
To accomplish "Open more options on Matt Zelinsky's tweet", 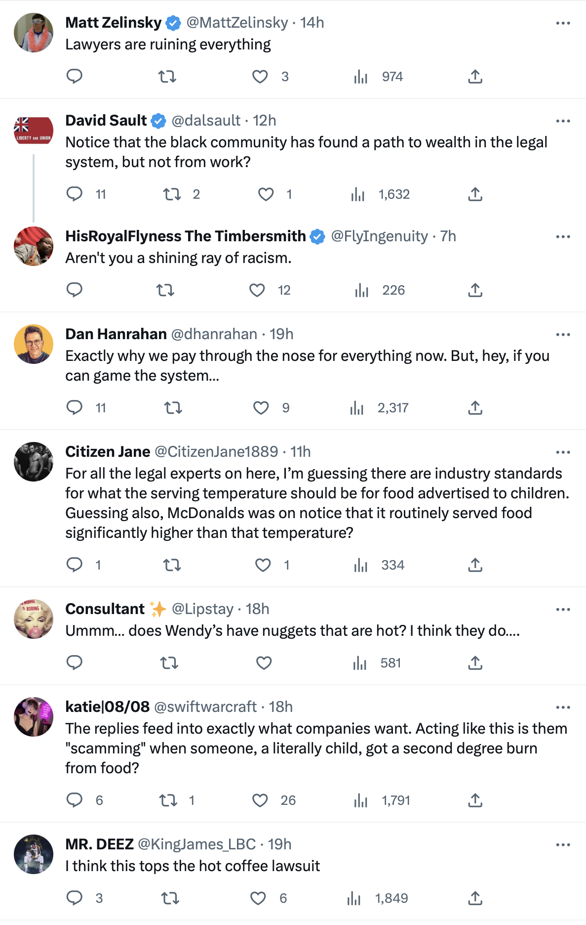I will tap(563, 23).
